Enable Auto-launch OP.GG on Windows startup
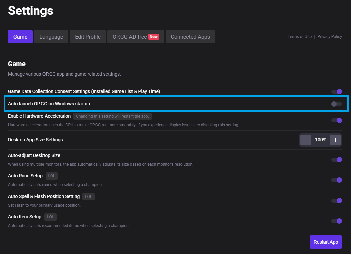 (x=337, y=104)
